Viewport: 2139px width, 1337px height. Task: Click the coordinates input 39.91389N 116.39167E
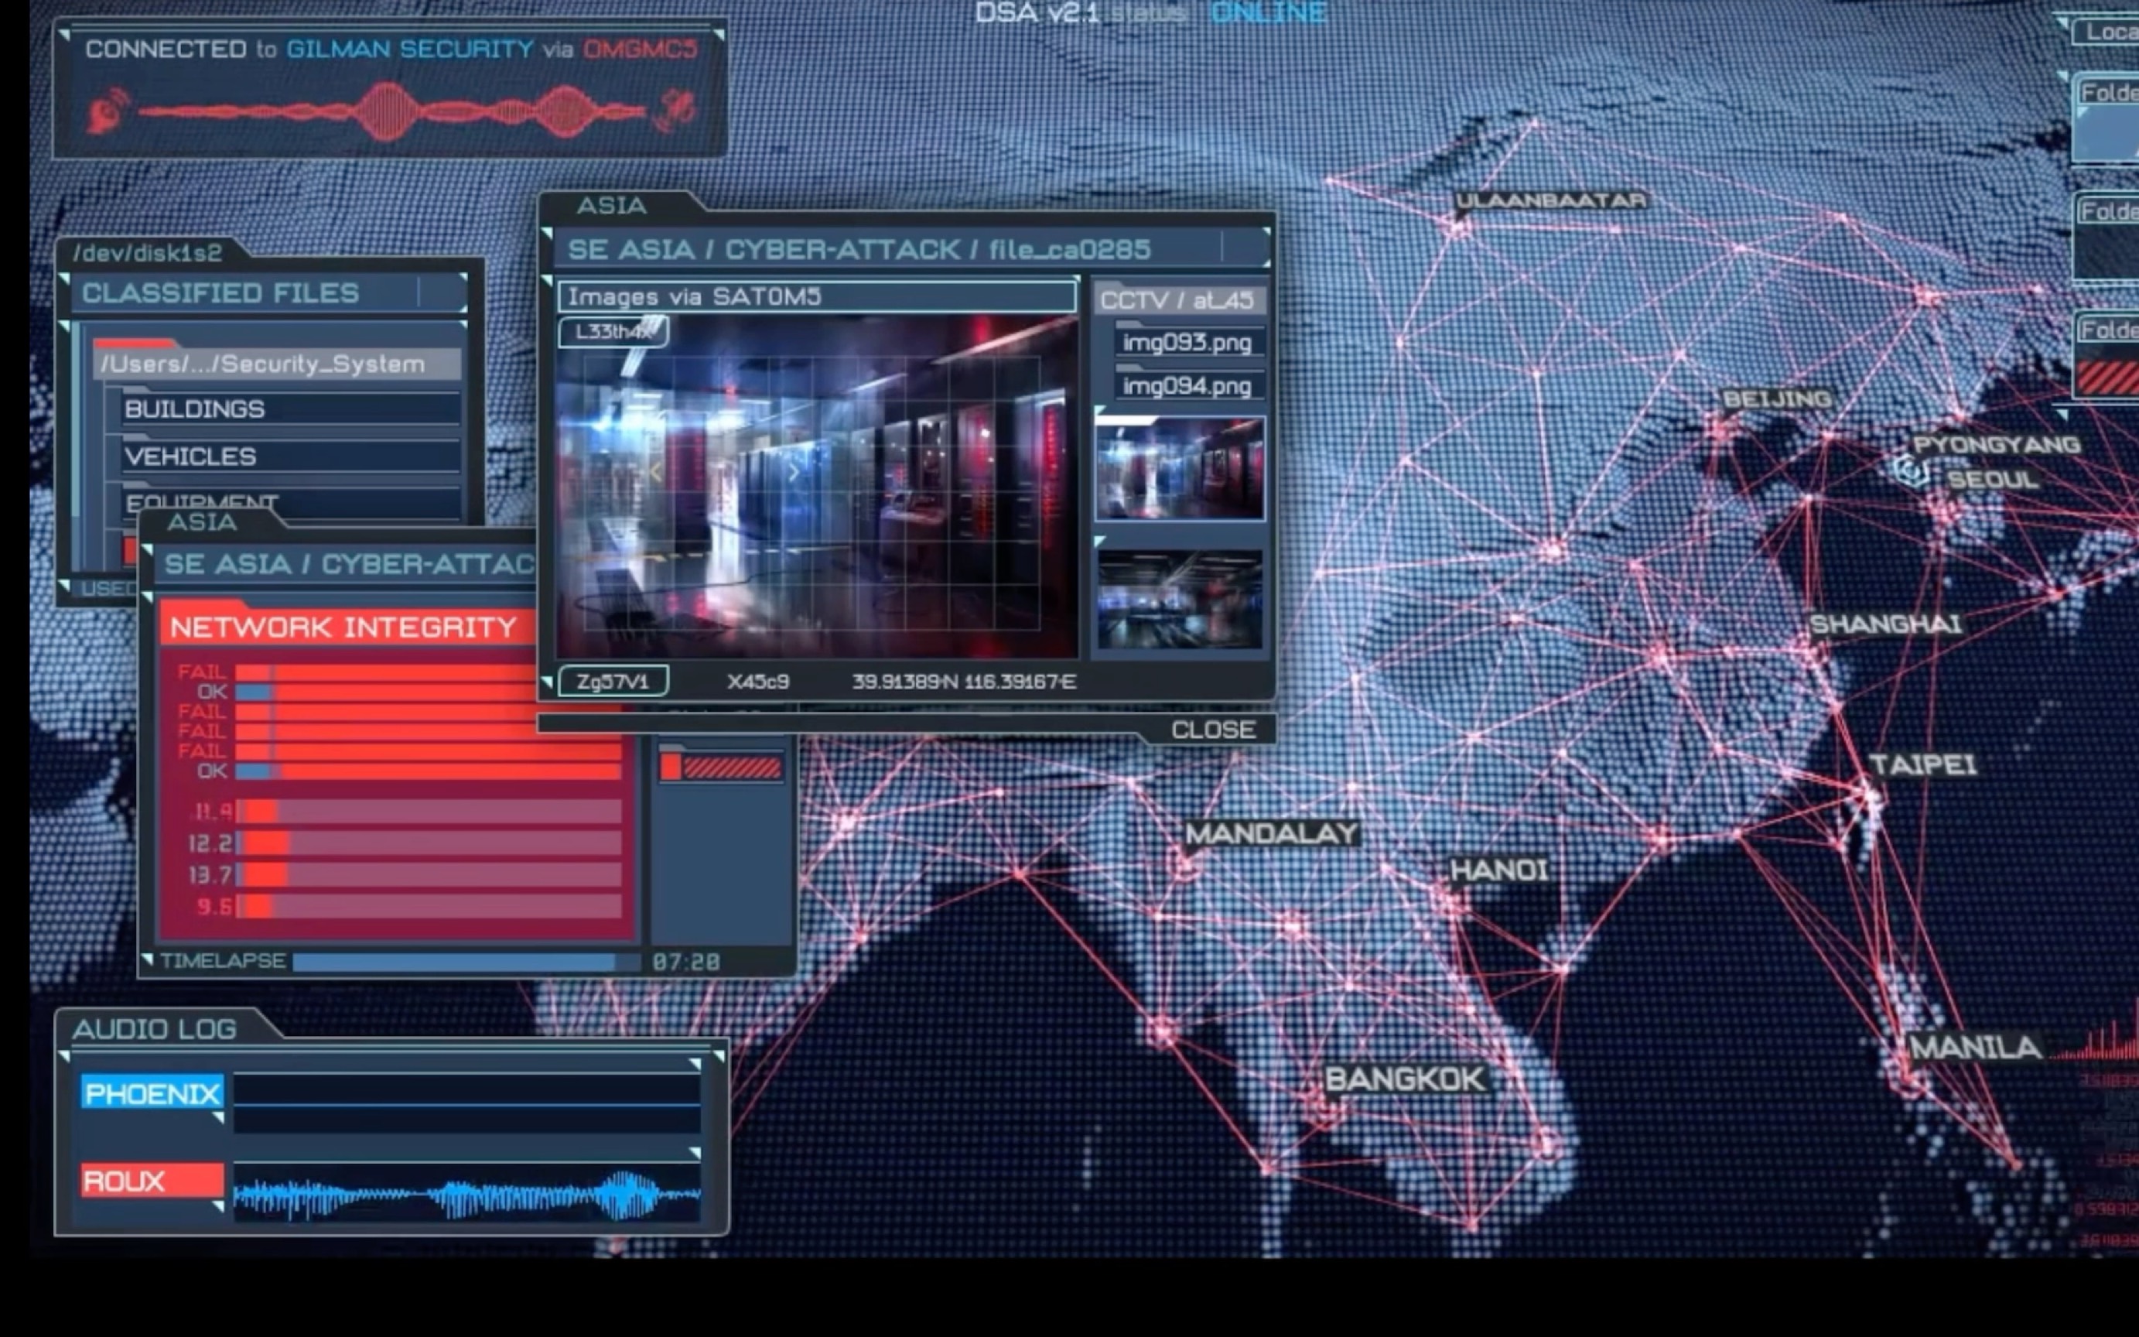(962, 681)
